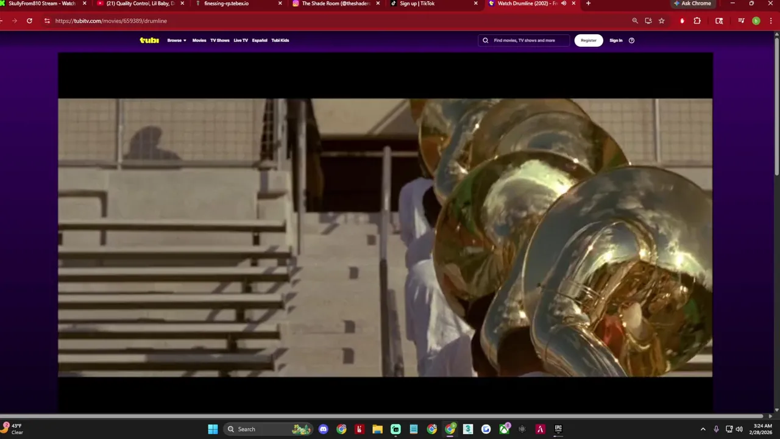Open the Chrome profile avatar
The width and height of the screenshot is (780, 439).
click(x=756, y=21)
